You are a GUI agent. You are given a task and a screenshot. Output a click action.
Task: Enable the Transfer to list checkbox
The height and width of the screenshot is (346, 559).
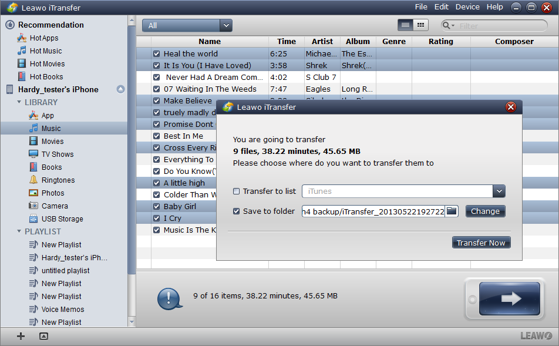(236, 191)
